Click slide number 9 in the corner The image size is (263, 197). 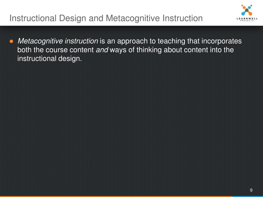[x=251, y=190]
